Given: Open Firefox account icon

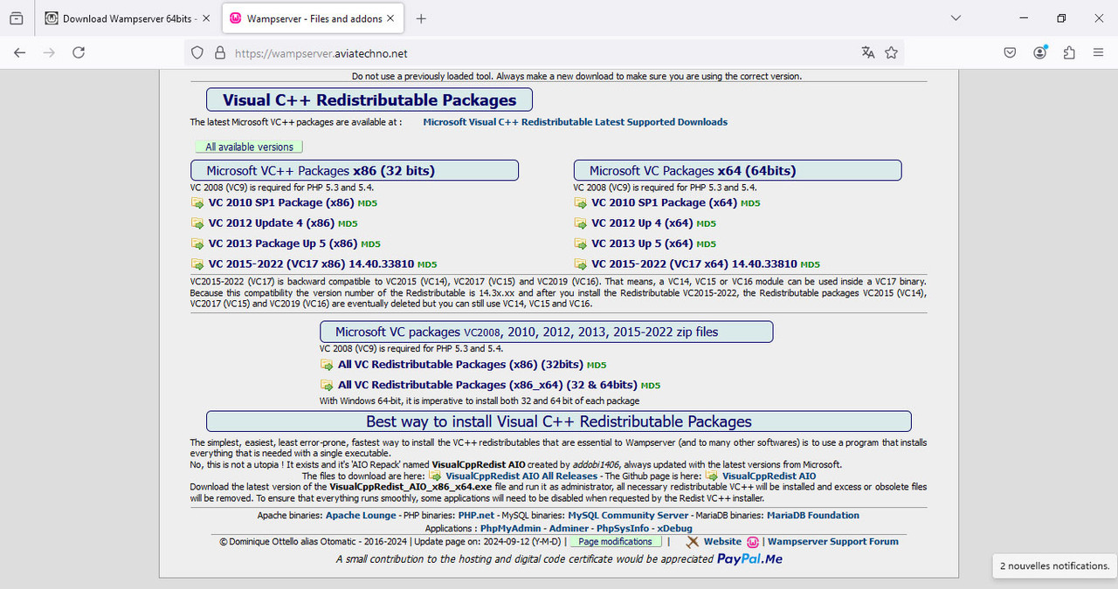Looking at the screenshot, I should click(1039, 53).
